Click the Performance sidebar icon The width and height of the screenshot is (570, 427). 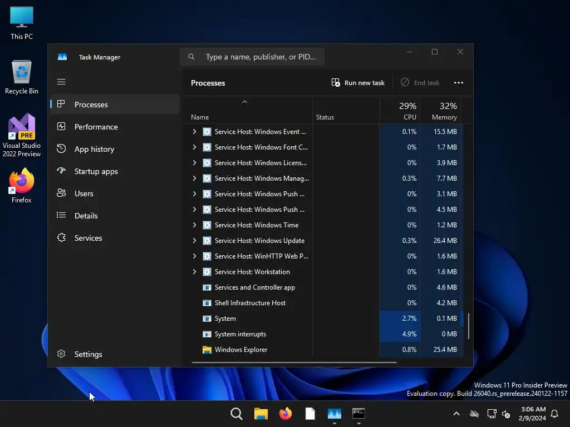[x=61, y=126]
